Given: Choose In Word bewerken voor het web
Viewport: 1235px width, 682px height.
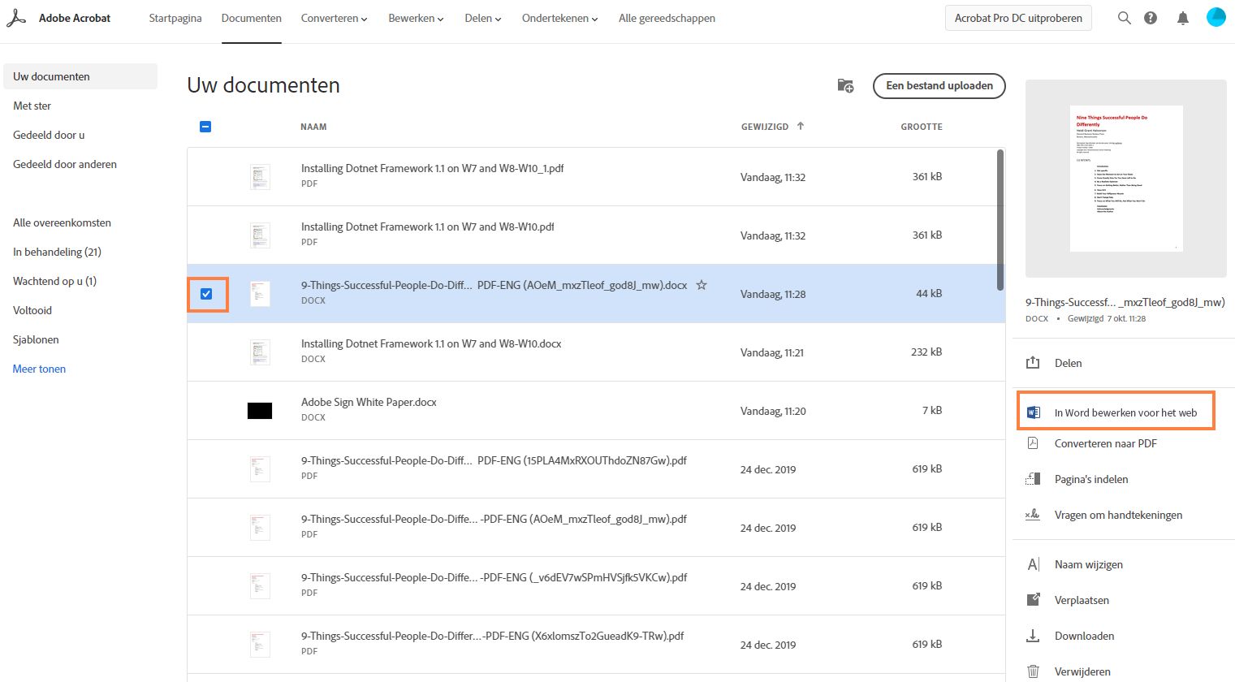Looking at the screenshot, I should [x=1125, y=412].
